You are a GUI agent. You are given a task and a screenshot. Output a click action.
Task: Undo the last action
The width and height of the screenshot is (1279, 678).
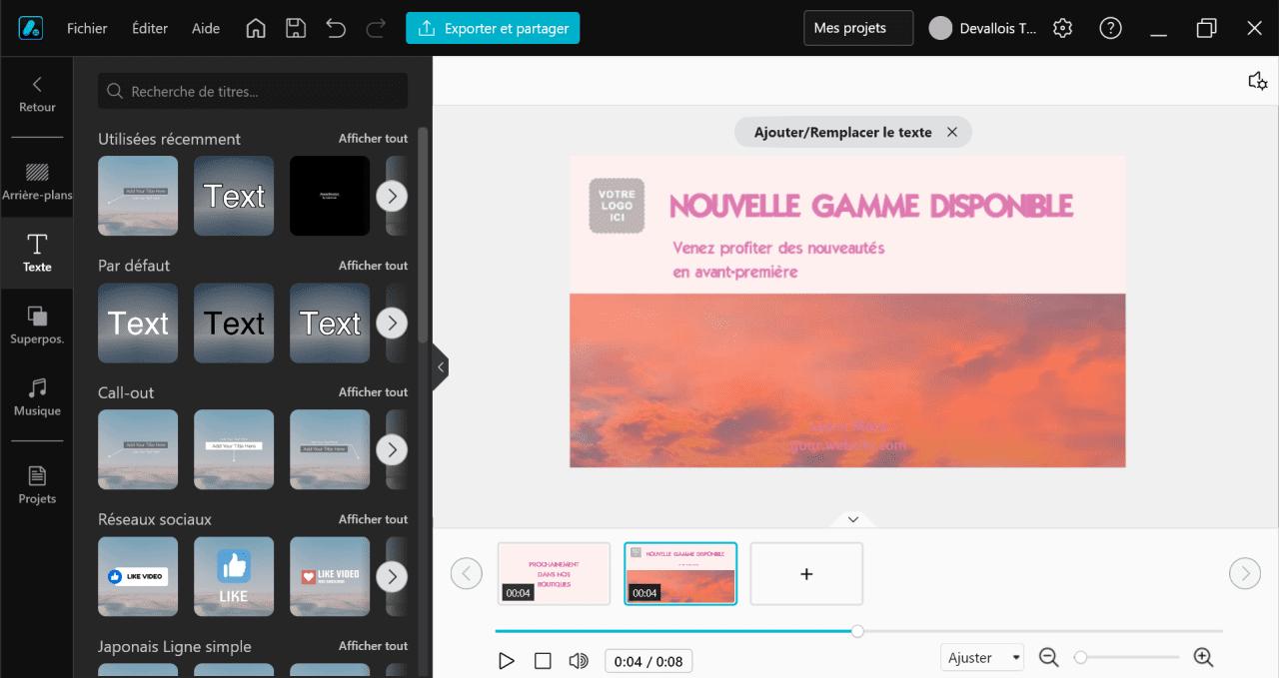[336, 28]
